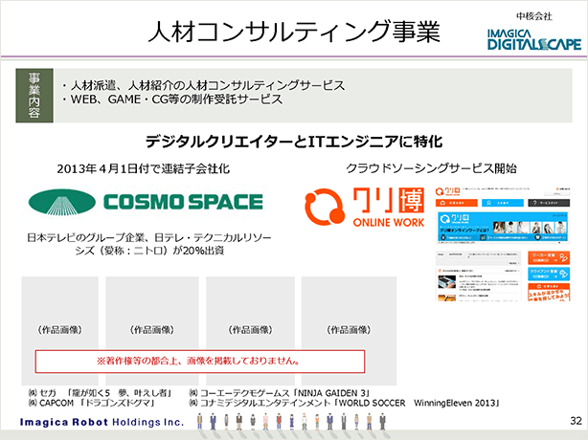Click the white クリ博 logo inside the blue banner

tap(454, 219)
